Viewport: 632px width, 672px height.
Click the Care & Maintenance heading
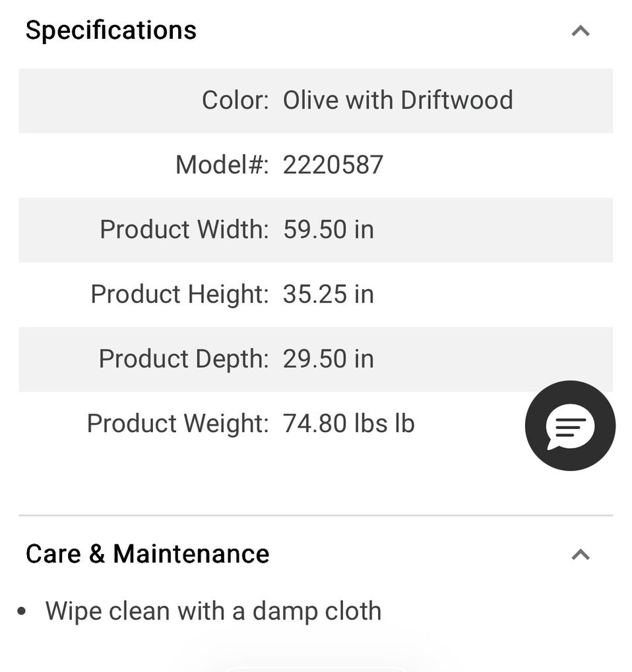147,554
